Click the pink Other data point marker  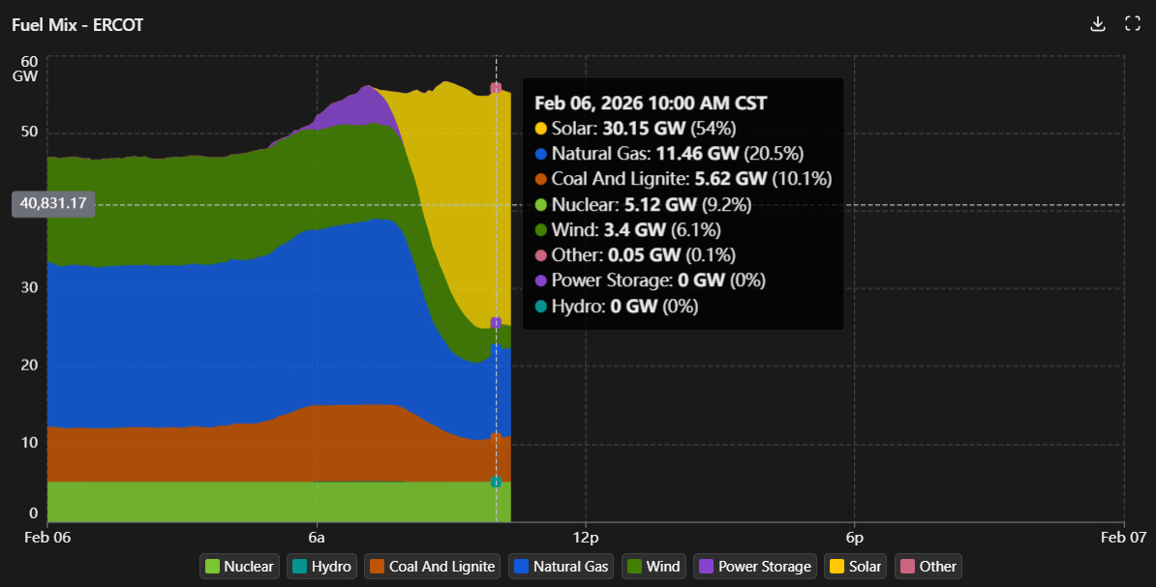496,88
